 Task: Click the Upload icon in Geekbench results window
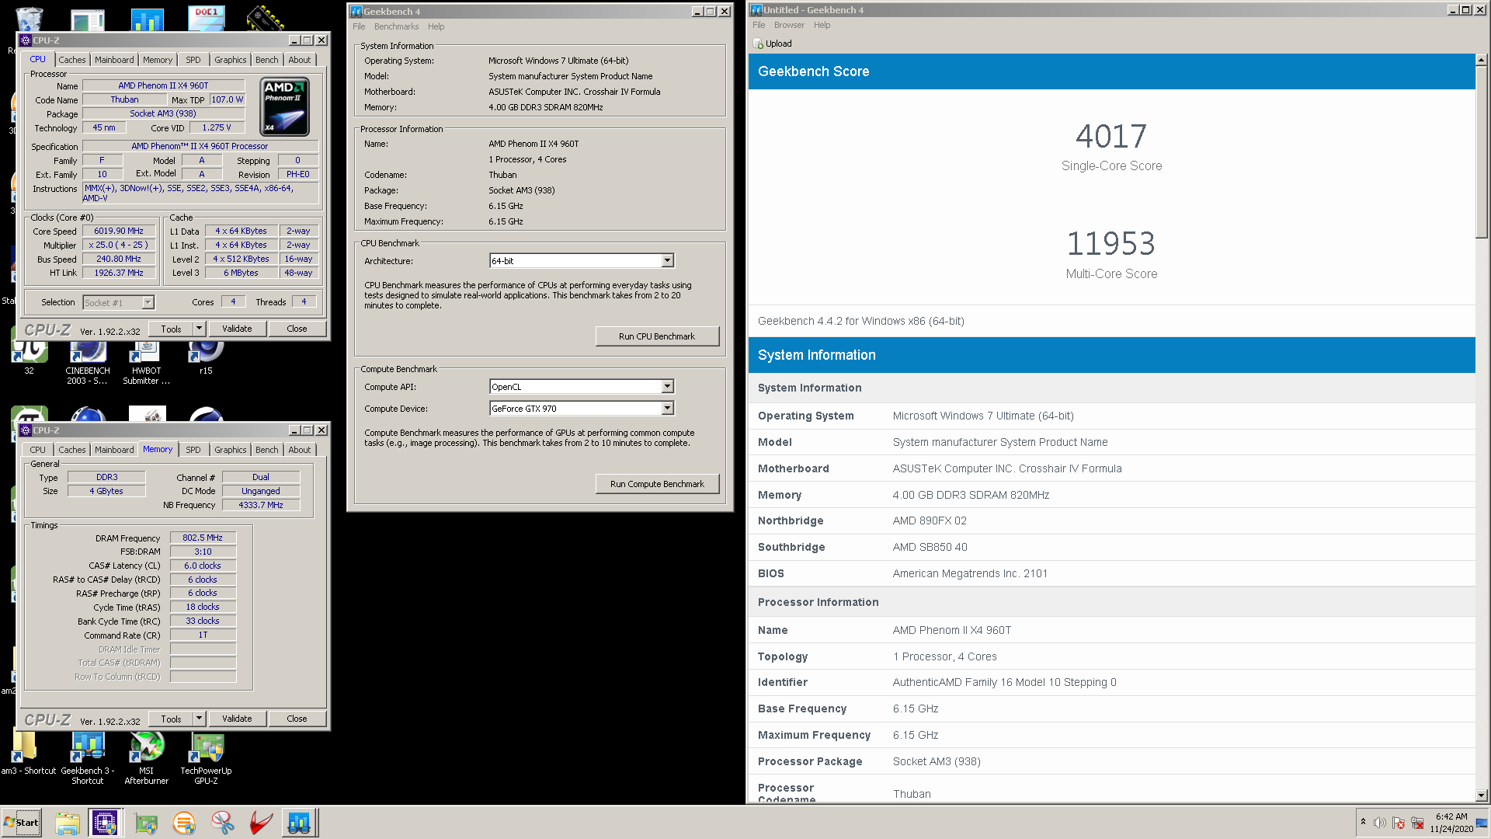click(759, 44)
